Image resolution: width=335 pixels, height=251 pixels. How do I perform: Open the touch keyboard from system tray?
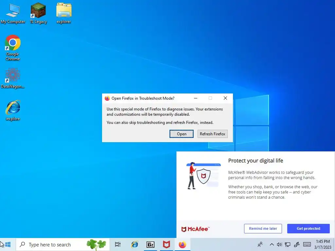pos(307,244)
